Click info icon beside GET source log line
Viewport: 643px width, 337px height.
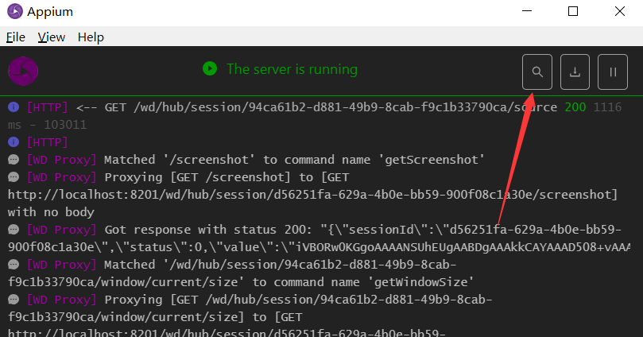click(x=14, y=107)
